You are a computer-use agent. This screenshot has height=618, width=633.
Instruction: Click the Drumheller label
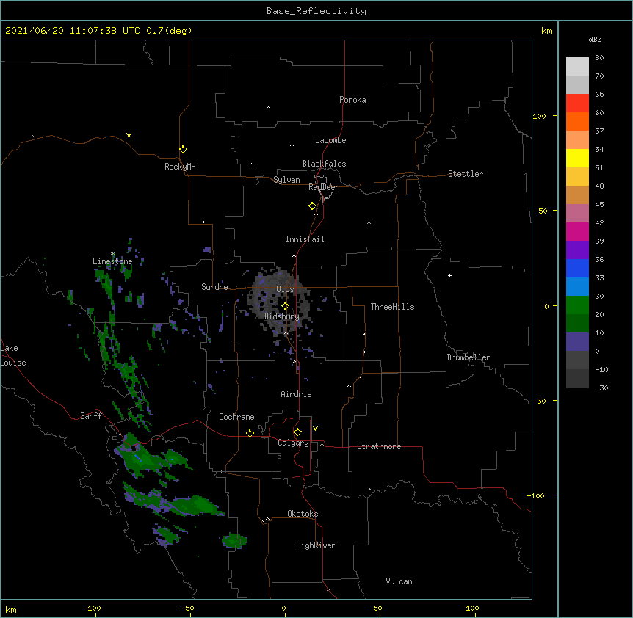click(469, 357)
